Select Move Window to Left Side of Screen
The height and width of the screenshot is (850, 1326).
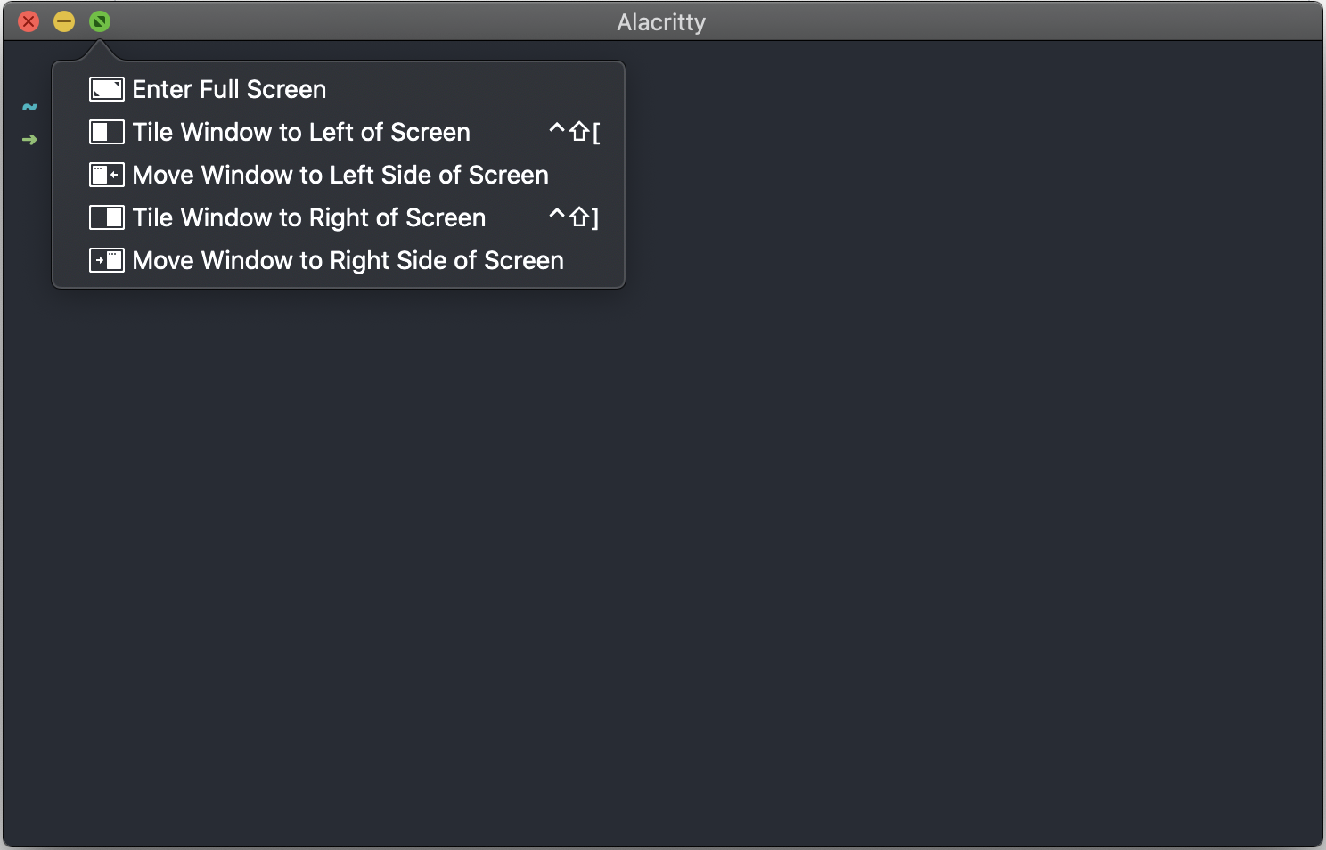point(340,175)
